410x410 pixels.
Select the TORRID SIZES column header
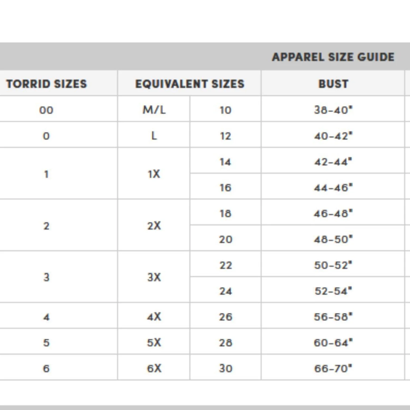46,84
